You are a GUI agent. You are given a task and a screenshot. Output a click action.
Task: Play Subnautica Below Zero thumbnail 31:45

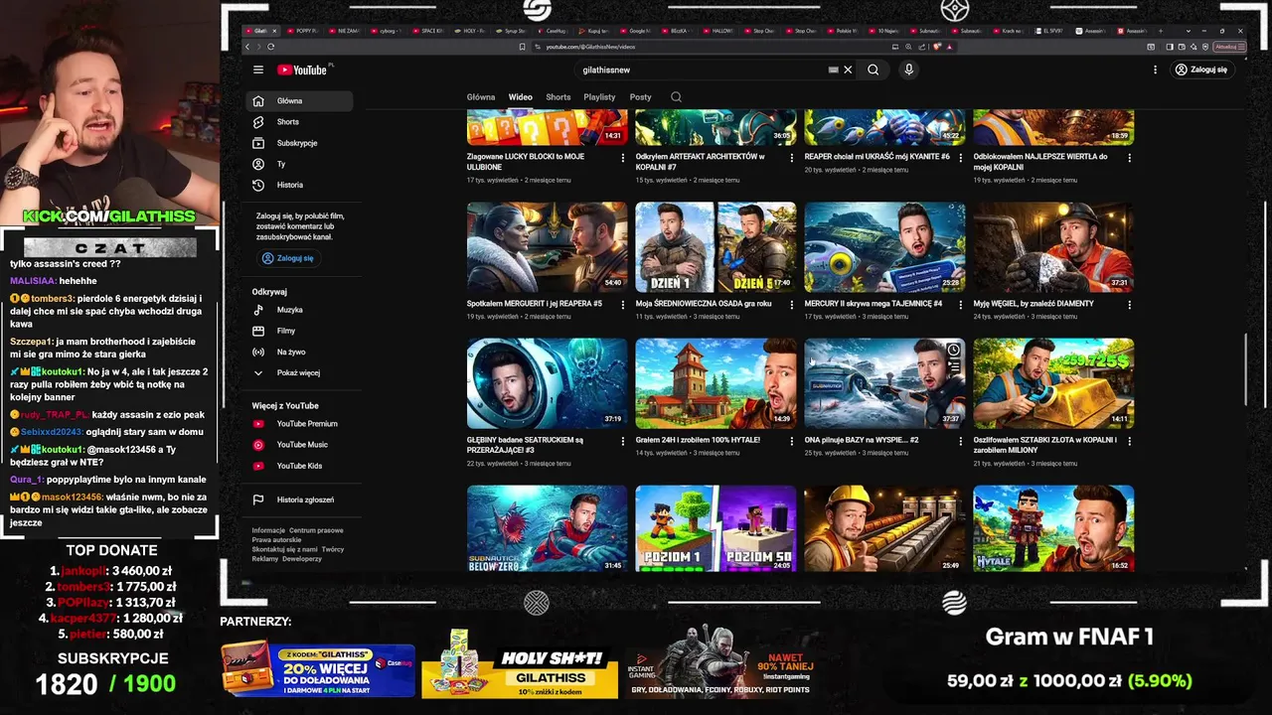547,528
